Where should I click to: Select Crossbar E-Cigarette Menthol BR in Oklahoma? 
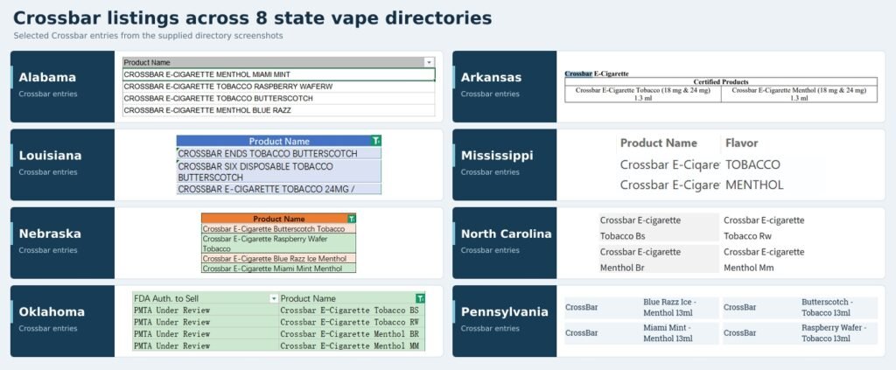point(352,334)
